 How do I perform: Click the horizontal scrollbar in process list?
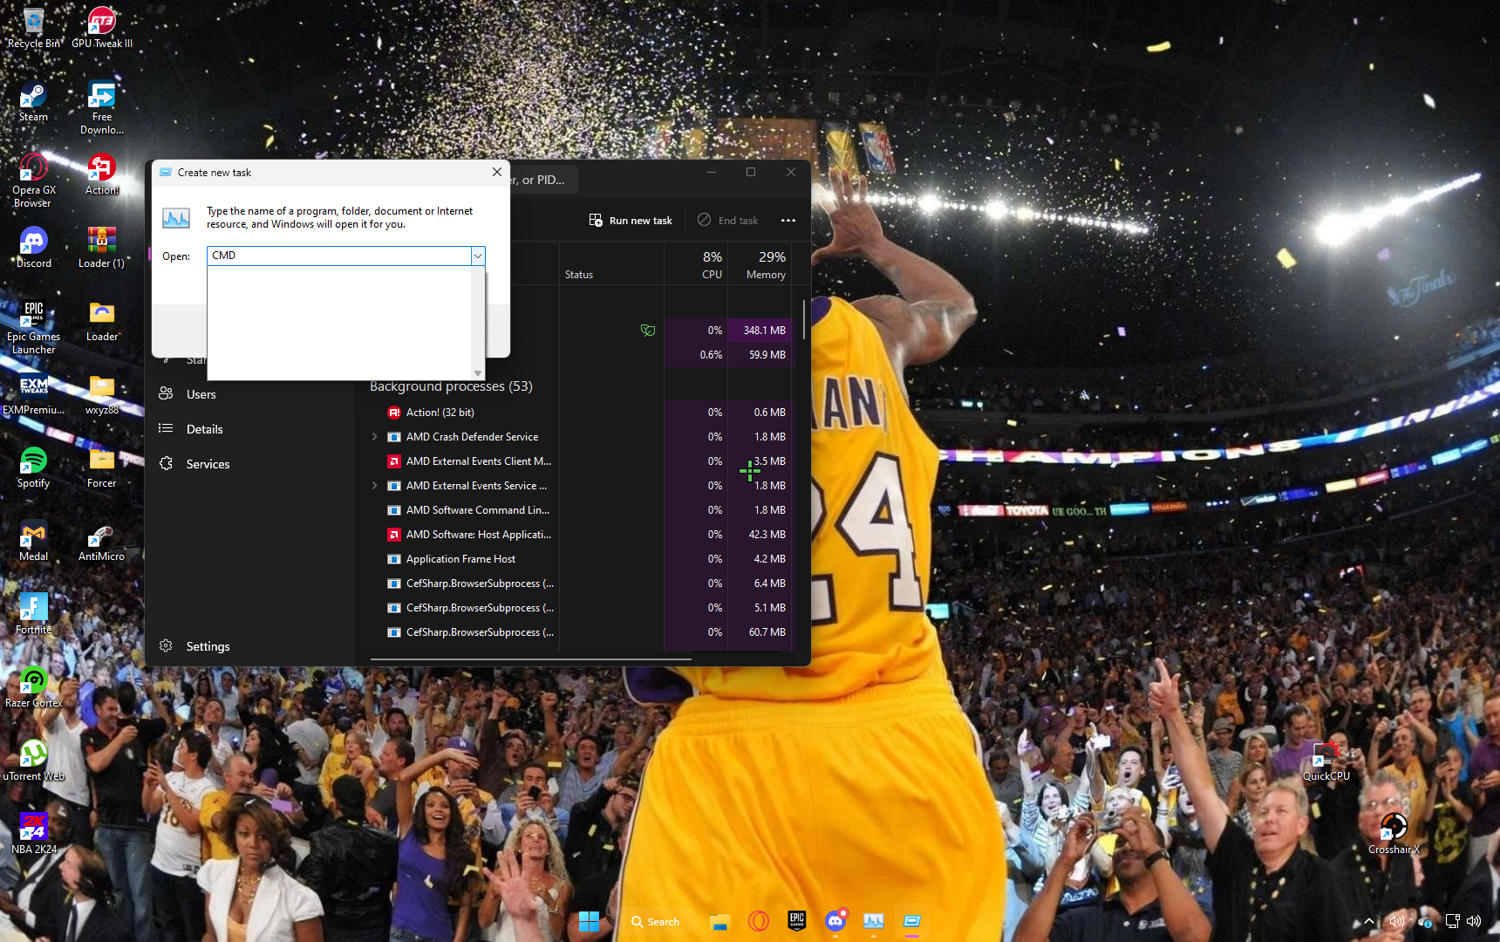click(530, 659)
